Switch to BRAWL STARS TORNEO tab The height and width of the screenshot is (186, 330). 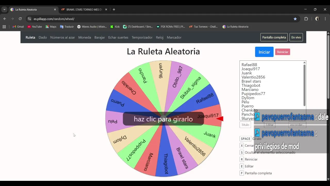pyautogui.click(x=85, y=10)
